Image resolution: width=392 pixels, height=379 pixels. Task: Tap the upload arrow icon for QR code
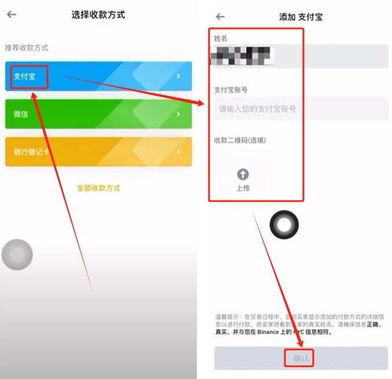[243, 174]
